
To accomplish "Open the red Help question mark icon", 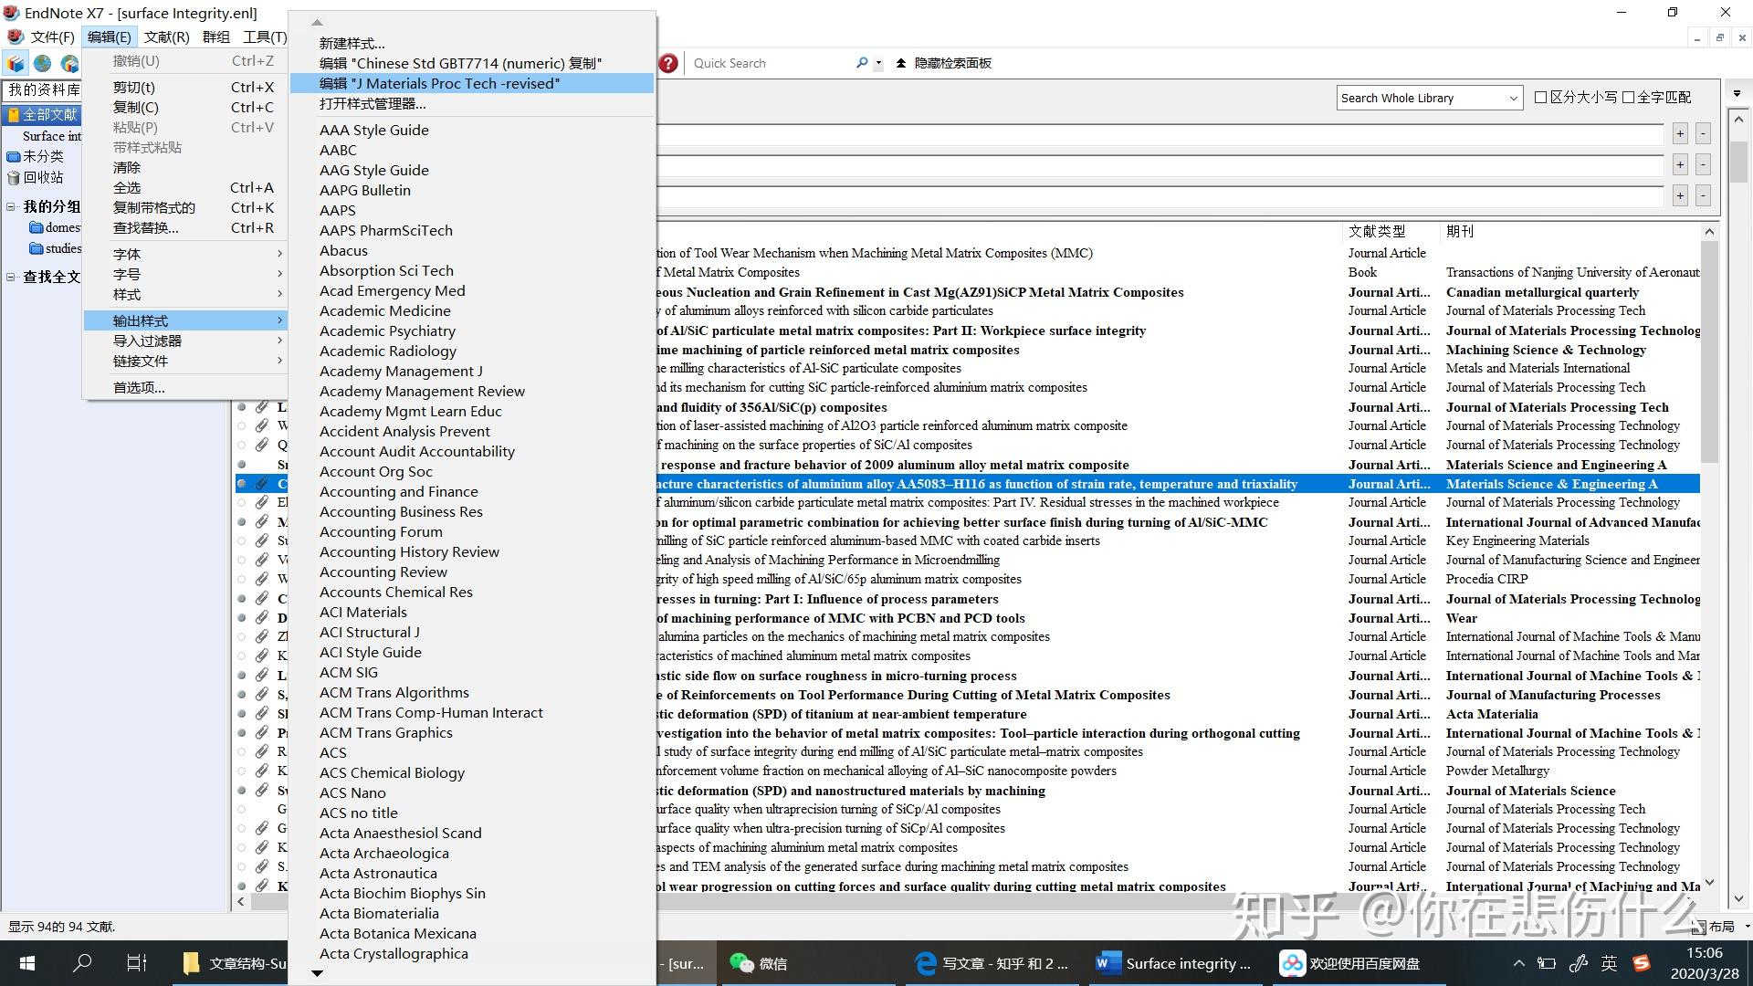I will pos(668,63).
